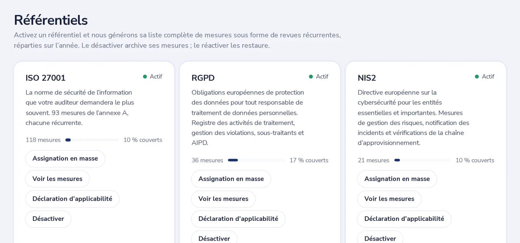
Task: Open Assignation en masse for ISO 27001
Action: coord(65,159)
